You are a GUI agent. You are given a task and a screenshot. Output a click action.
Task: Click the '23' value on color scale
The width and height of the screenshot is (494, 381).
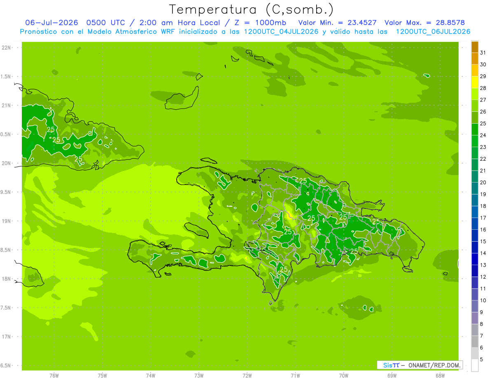pyautogui.click(x=483, y=147)
